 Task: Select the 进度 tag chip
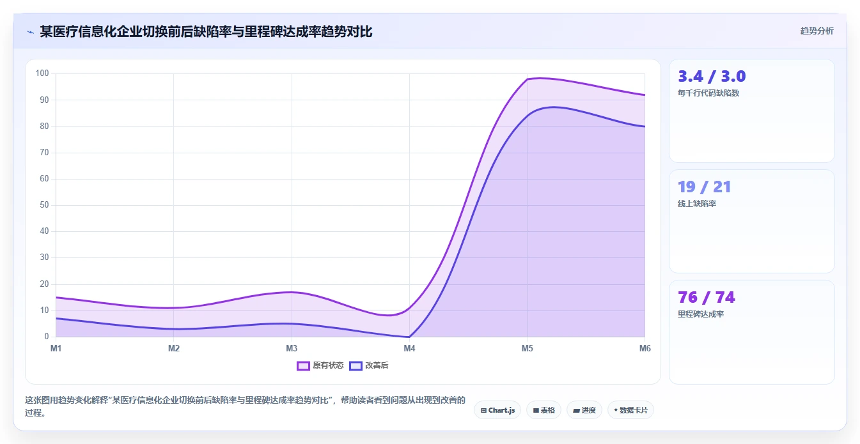[x=584, y=410]
